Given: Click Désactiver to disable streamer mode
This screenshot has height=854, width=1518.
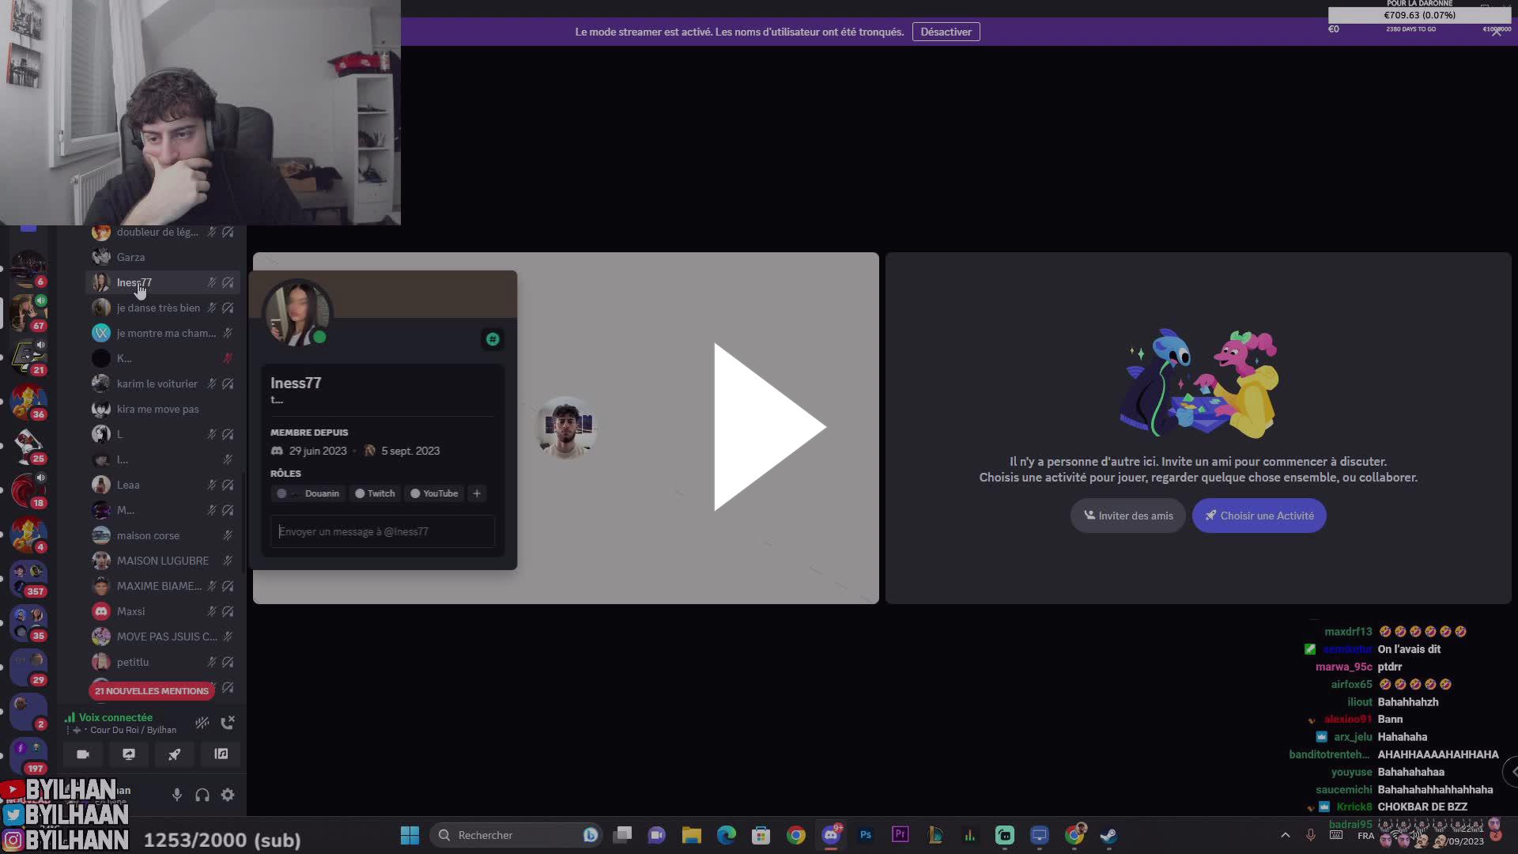Looking at the screenshot, I should point(946,32).
